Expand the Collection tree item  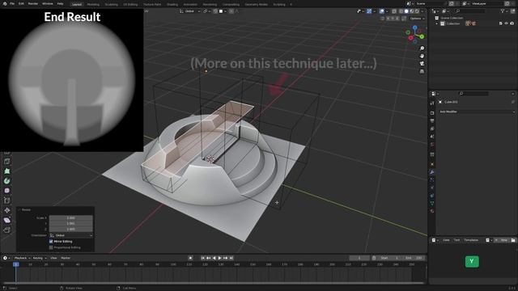tap(437, 23)
